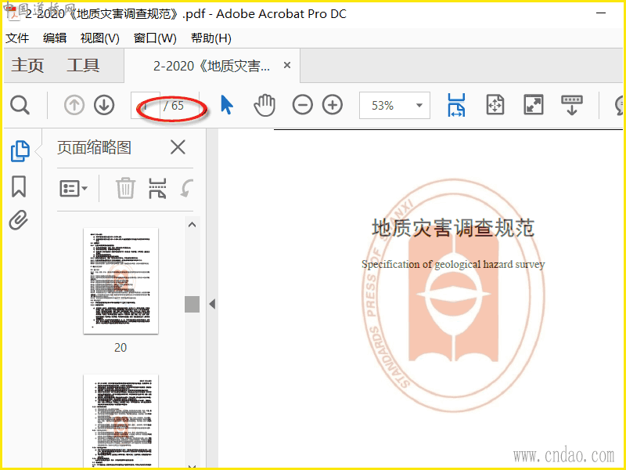626x470 pixels.
Task: Select the thumbnail below page 20
Action: (x=121, y=421)
